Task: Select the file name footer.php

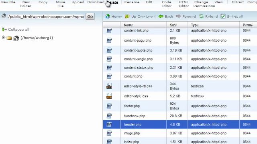Action: pos(132,106)
